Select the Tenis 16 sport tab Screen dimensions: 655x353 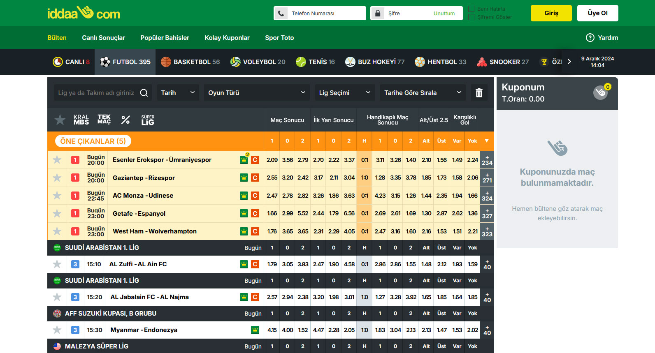click(315, 62)
